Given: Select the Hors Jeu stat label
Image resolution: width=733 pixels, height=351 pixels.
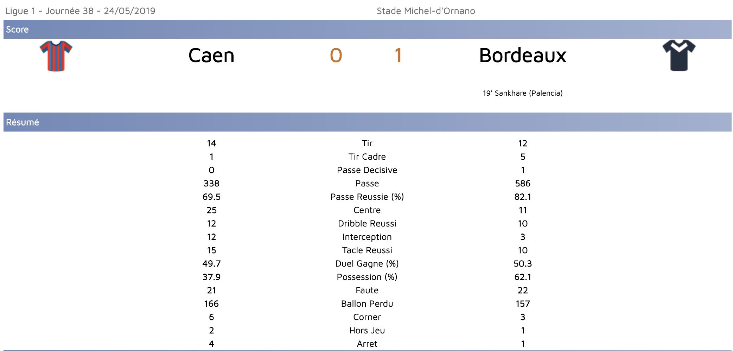Looking at the screenshot, I should coord(367,331).
